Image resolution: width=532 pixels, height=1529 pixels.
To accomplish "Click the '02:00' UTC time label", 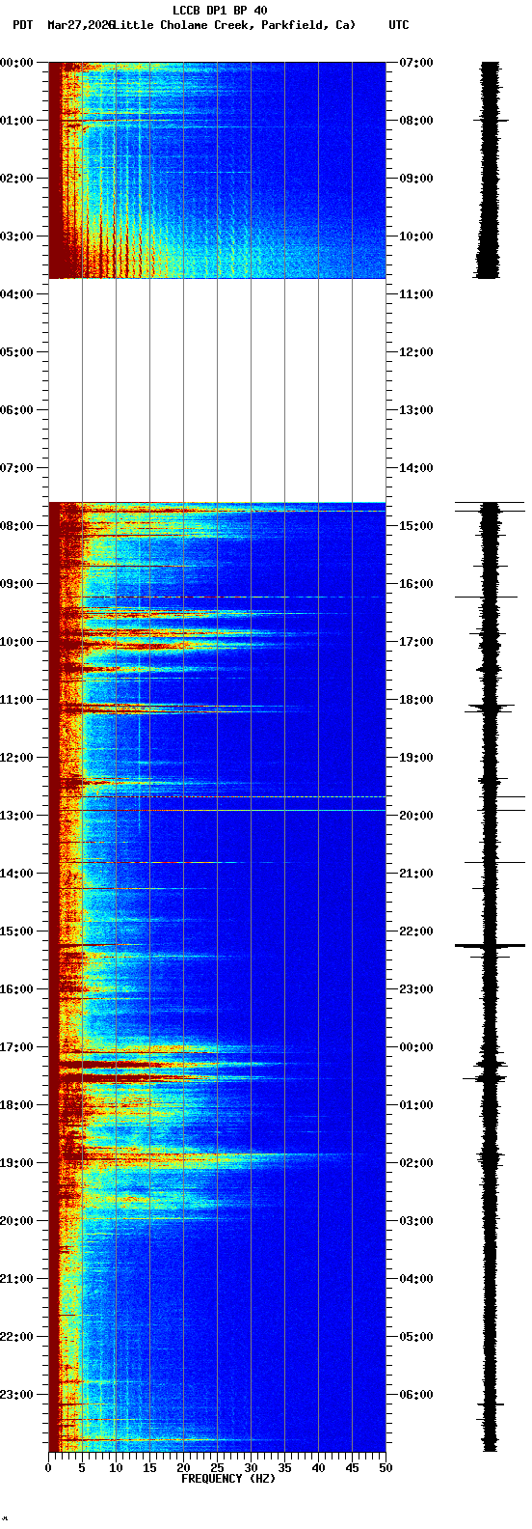I will (x=416, y=1162).
